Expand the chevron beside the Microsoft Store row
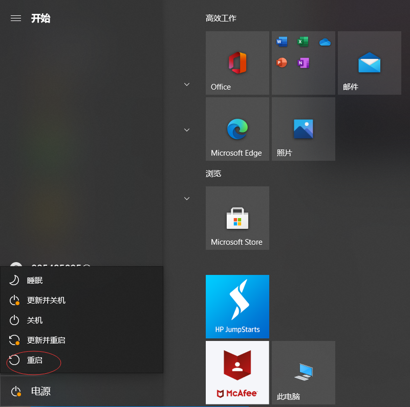 (187, 198)
